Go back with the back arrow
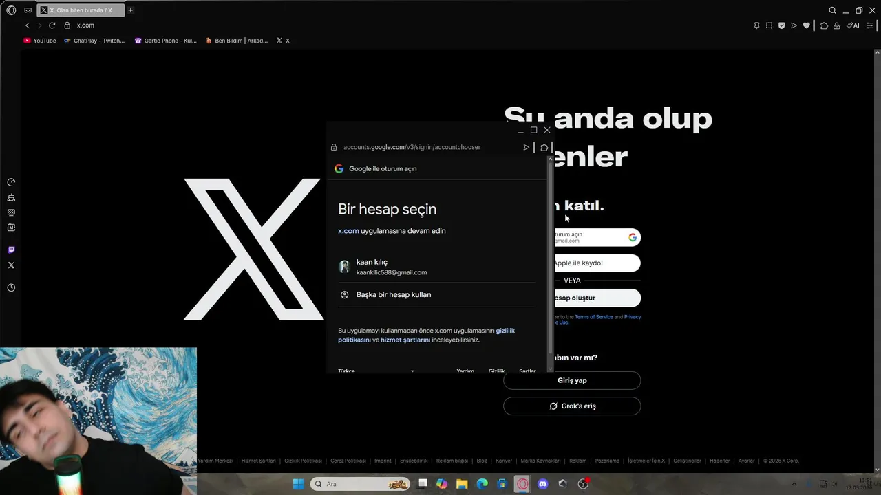 pos(28,25)
